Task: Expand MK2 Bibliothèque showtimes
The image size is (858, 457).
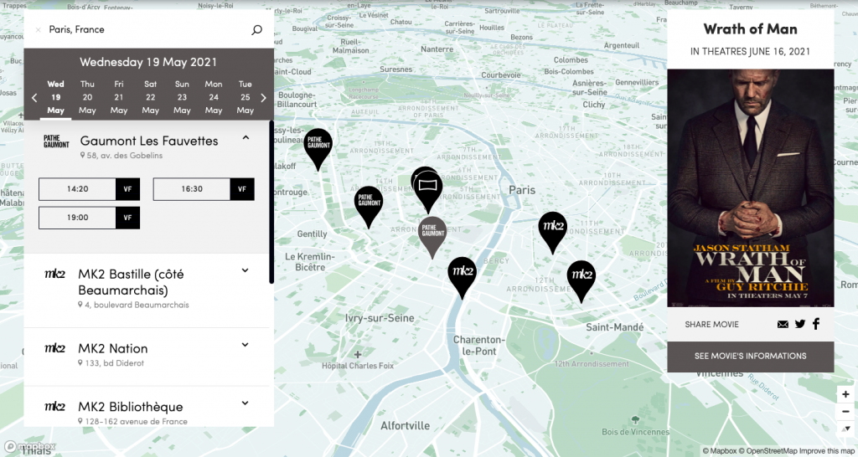Action: coord(246,403)
